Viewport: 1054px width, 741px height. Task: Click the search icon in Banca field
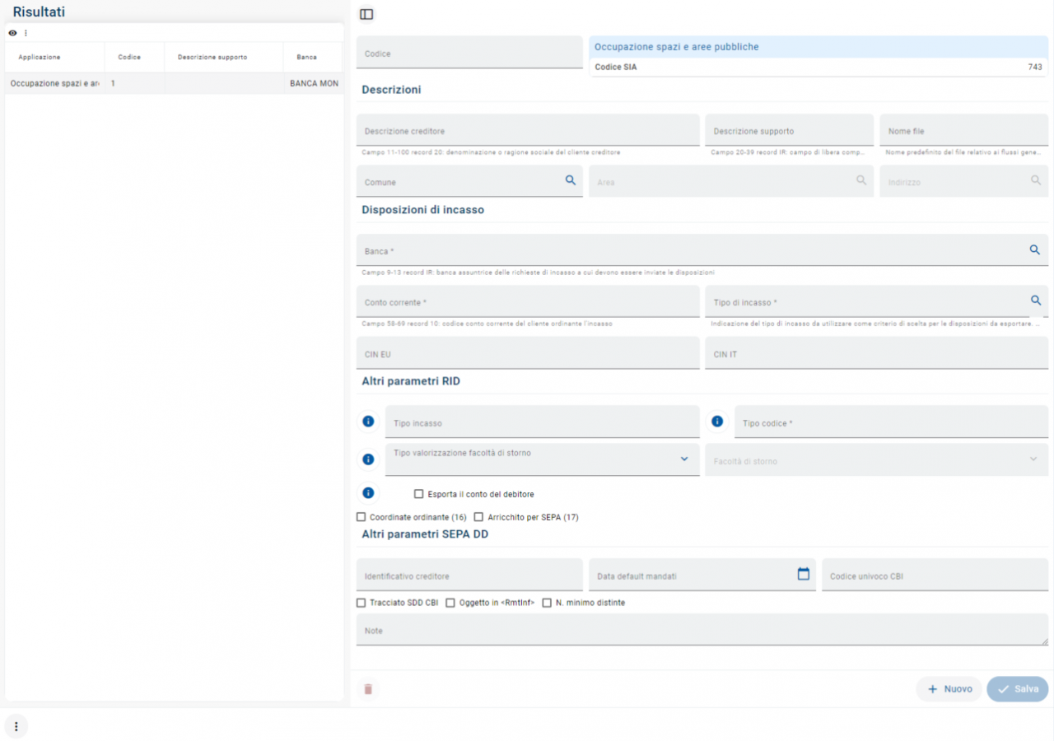[x=1034, y=249]
